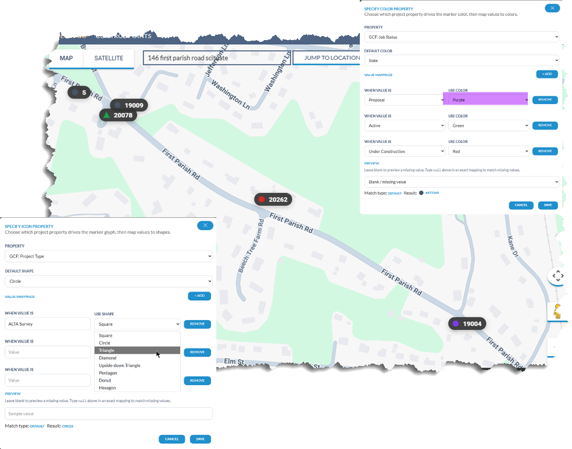Open the Under Construction value dropdown
This screenshot has height=449, width=572.
(404, 151)
